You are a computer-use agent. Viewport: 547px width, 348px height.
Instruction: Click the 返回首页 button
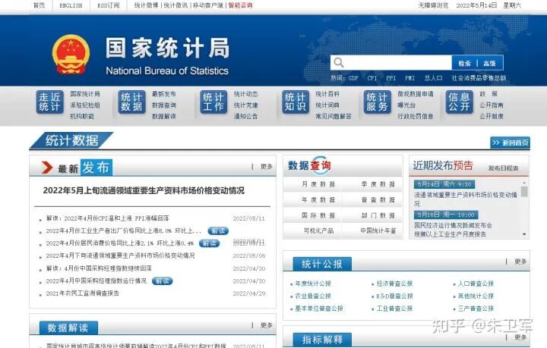[510, 143]
